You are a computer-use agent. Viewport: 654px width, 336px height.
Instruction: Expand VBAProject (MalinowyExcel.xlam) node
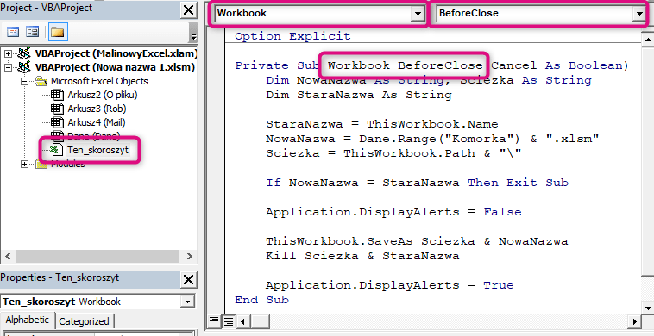8,53
